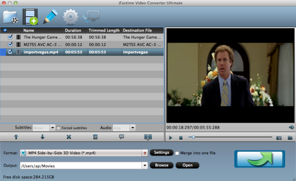Open the format Settings button
Image resolution: width=296 pixels, height=181 pixels.
(x=162, y=153)
